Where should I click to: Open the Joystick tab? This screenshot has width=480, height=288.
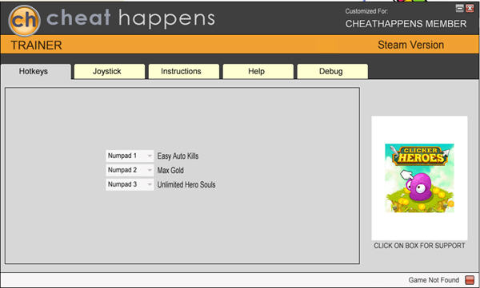pyautogui.click(x=110, y=72)
